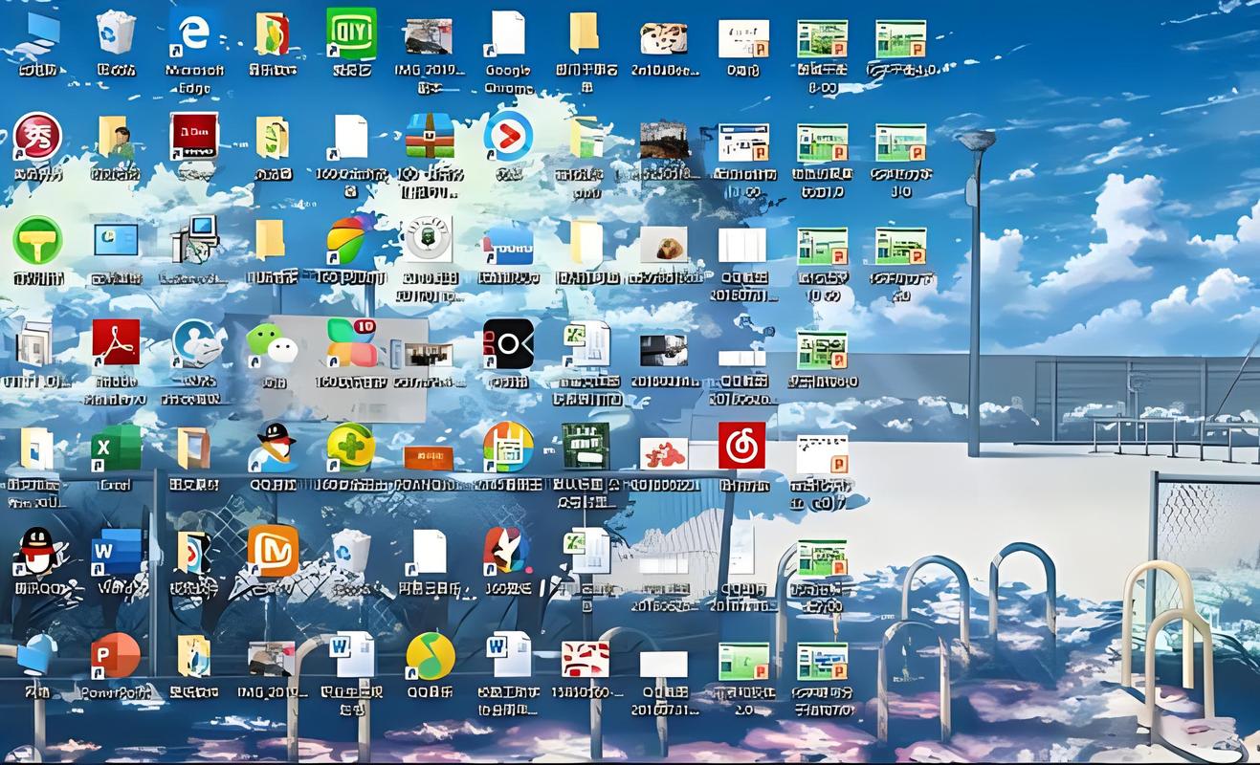Select the penguin with pirate hat icon
Viewport: 1260px width, 765px height.
(x=273, y=447)
